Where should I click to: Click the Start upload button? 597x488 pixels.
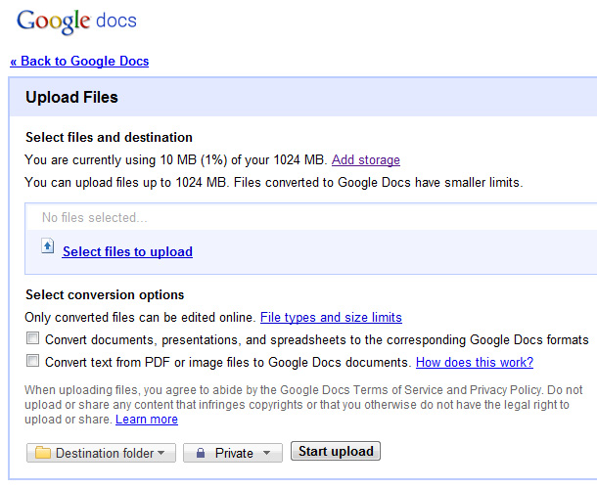[336, 451]
